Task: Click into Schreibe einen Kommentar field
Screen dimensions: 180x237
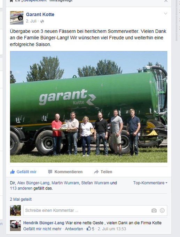Action: [x=87, y=210]
